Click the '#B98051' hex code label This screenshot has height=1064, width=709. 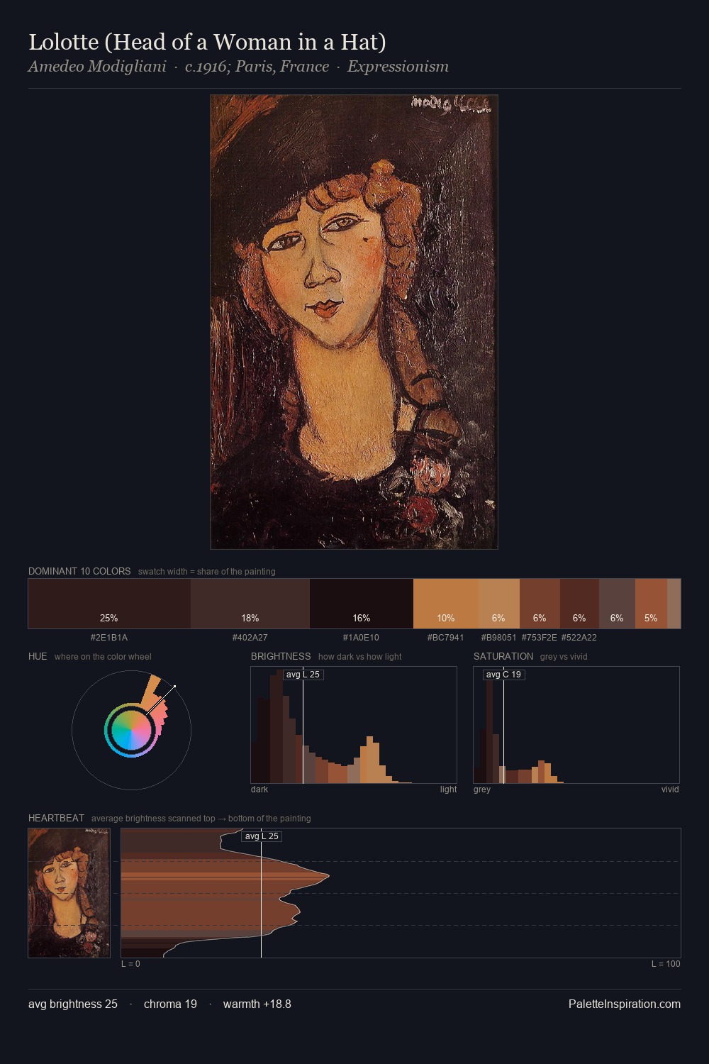click(x=499, y=637)
